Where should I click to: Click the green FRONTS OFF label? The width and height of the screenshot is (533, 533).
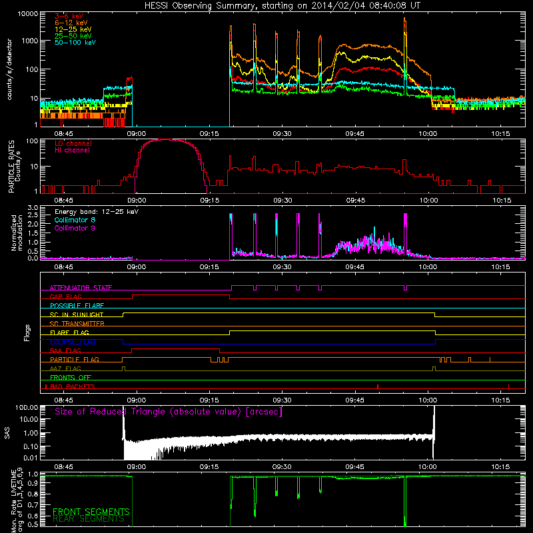click(71, 378)
